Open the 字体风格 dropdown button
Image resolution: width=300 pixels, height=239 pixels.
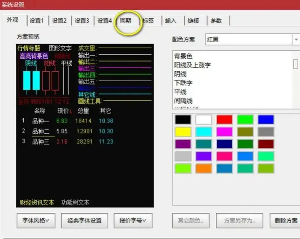[36, 220]
